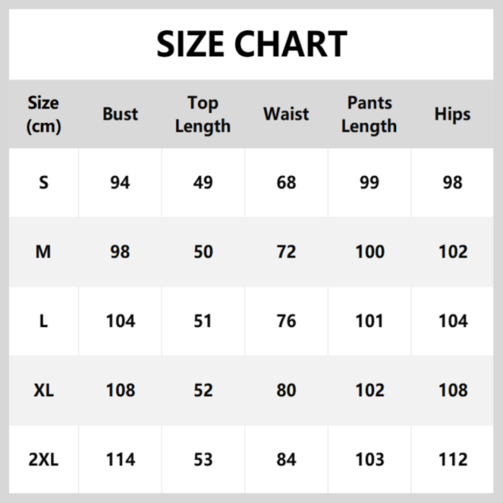Image resolution: width=503 pixels, height=503 pixels.
Task: Click the Top Length column header
Action: [202, 114]
